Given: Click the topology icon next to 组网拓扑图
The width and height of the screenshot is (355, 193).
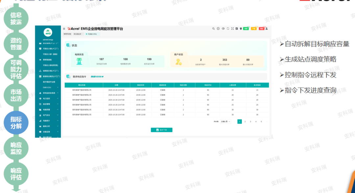Looking at the screenshot, I should click(x=40, y=71).
